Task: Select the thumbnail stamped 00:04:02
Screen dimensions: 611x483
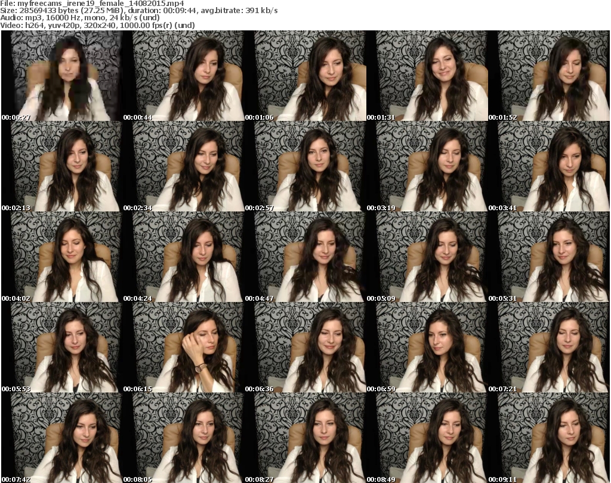Action: click(61, 257)
